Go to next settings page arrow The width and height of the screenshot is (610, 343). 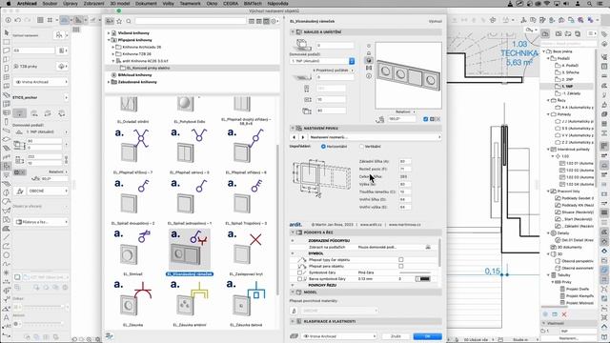tap(303, 137)
